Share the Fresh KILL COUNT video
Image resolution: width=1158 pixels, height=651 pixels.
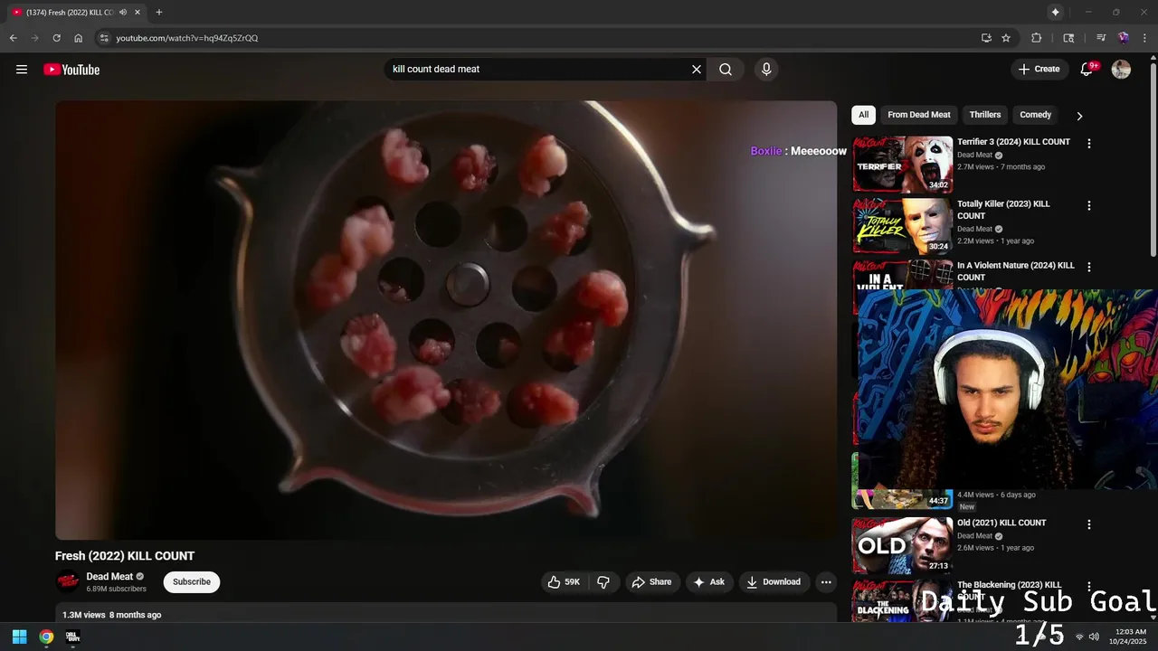tap(651, 582)
